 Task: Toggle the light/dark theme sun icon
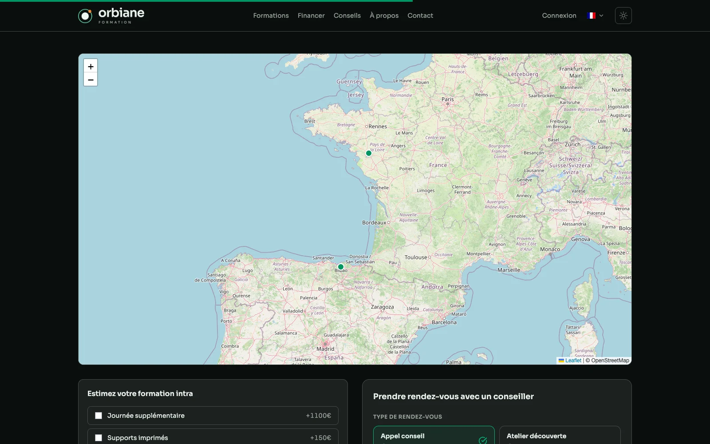click(623, 16)
